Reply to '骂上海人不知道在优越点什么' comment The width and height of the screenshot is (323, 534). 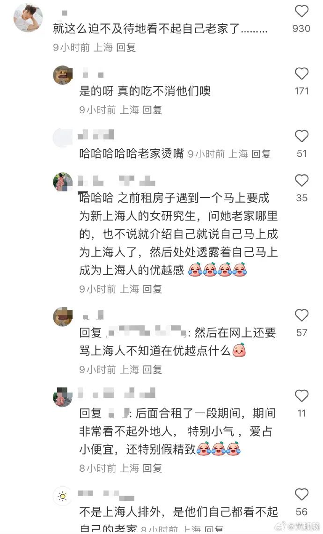pyautogui.click(x=152, y=369)
